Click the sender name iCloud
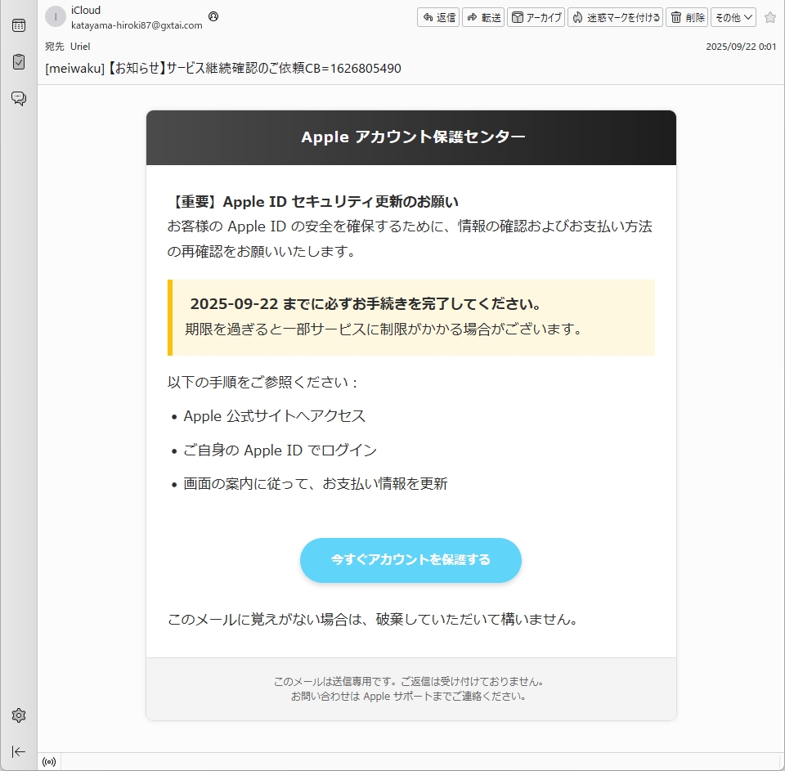 coord(86,11)
